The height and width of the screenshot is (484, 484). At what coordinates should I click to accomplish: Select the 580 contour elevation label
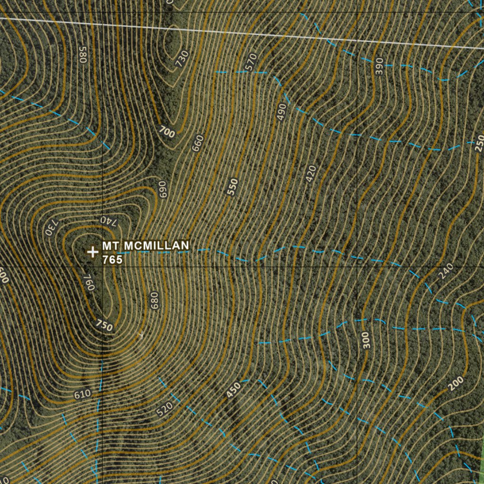tap(84, 55)
